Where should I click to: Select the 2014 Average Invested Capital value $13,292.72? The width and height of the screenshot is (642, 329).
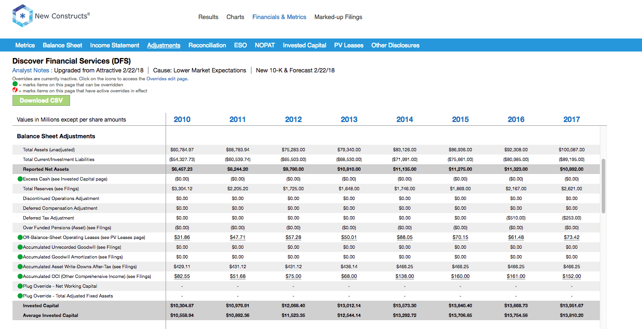coord(404,315)
